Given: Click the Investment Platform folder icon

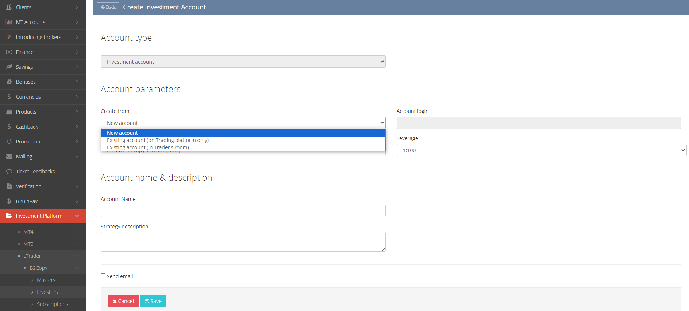Looking at the screenshot, I should (9, 216).
